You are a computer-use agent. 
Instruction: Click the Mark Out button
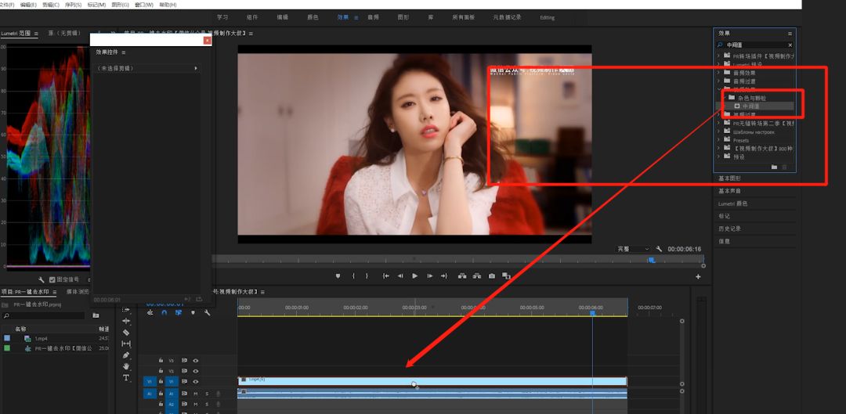(367, 275)
